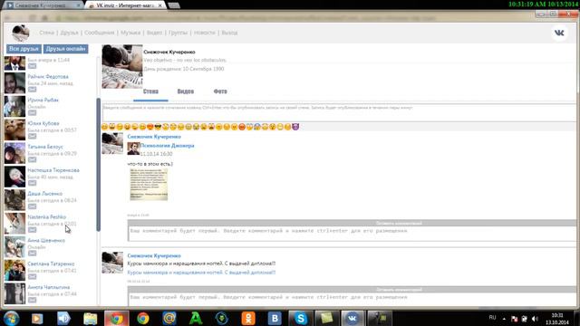Open Видео in the top navigation
Viewport: 580px width, 326px height.
coord(154,33)
